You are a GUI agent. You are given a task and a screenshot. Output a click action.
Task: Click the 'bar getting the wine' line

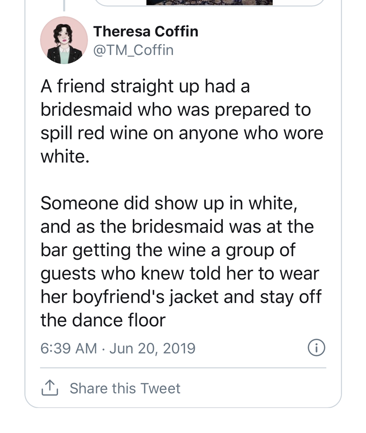168,250
